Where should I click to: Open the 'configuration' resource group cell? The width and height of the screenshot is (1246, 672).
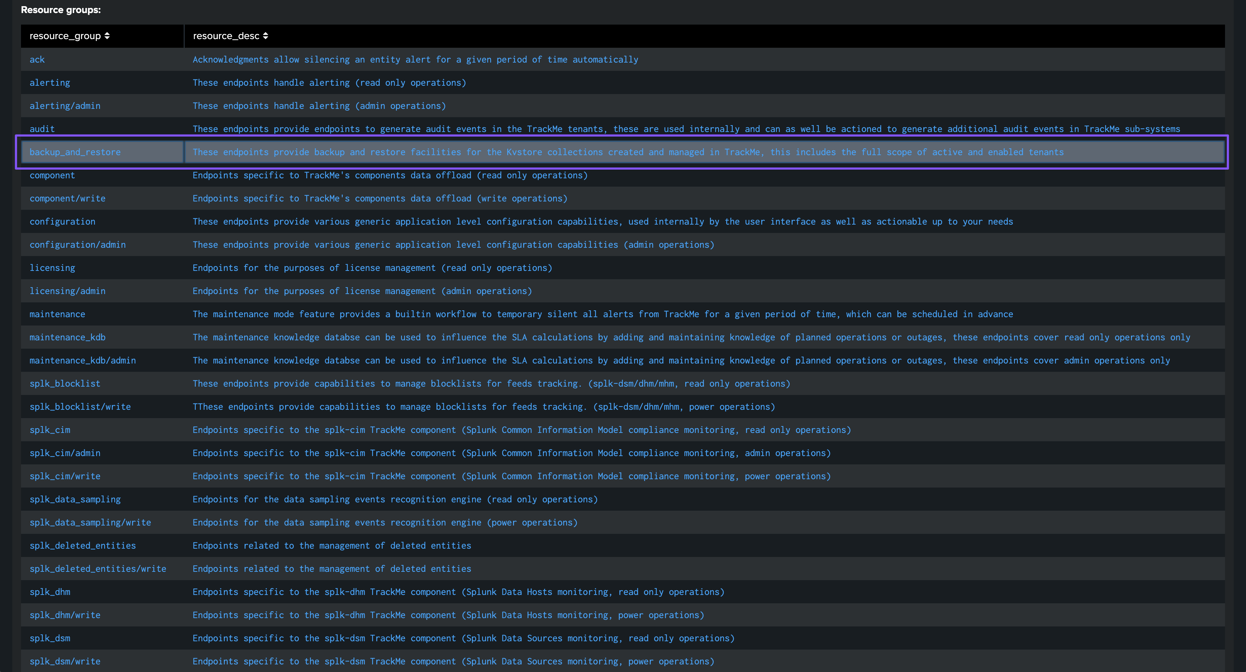coord(62,221)
